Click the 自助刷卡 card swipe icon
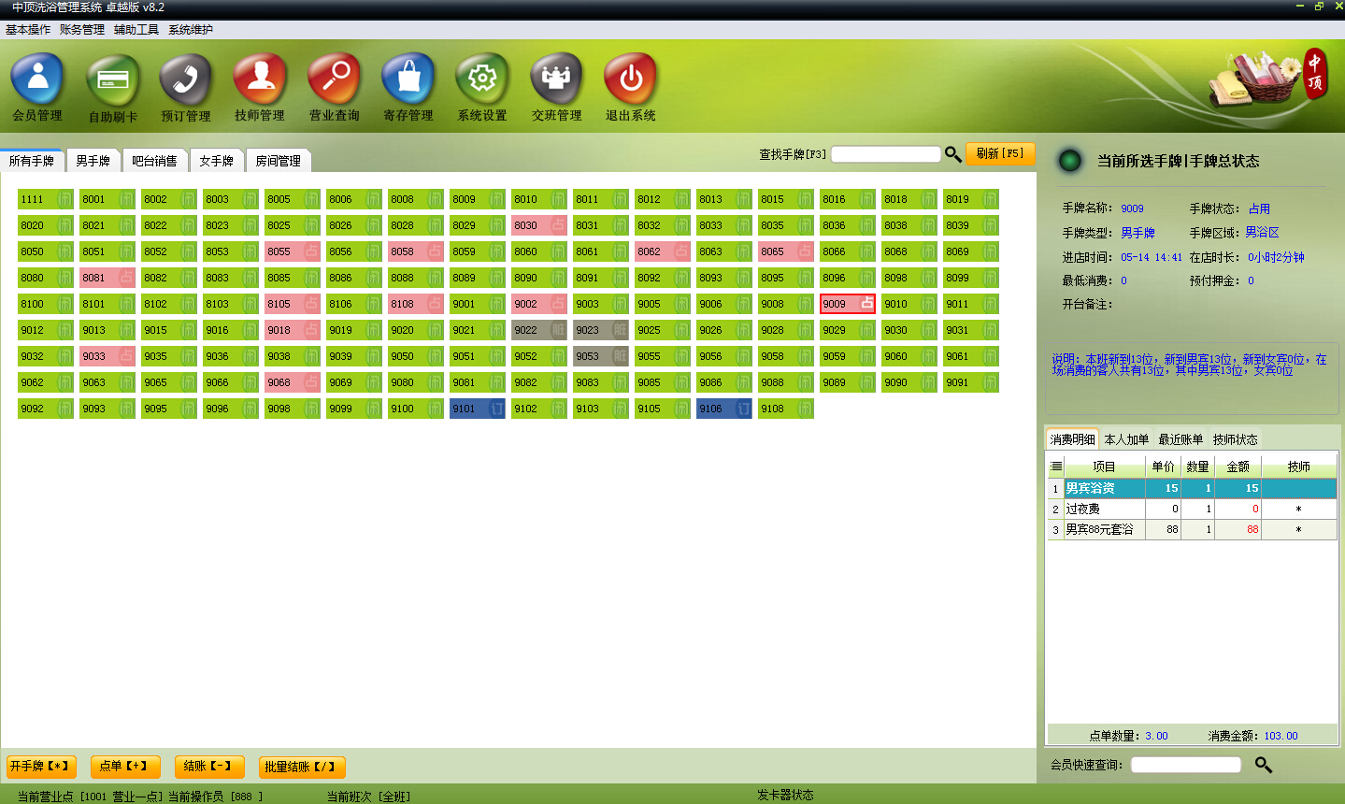Screen dimensions: 1345x804 [112, 80]
